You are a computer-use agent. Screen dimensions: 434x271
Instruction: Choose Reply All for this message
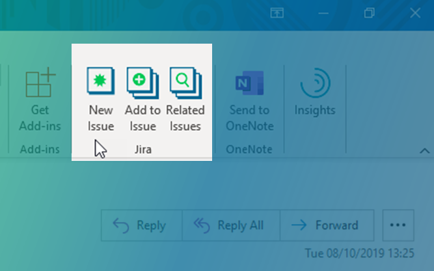231,225
